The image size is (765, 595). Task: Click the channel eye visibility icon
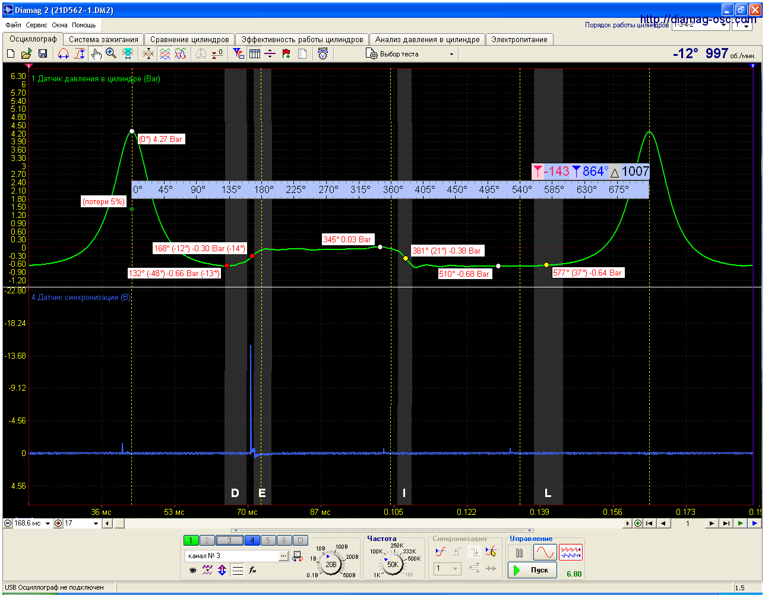[x=192, y=570]
